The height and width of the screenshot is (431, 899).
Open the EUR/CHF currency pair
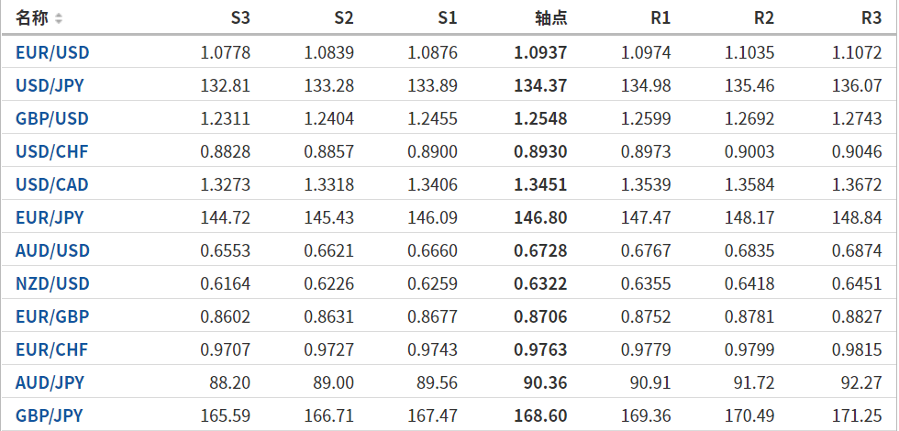(x=51, y=350)
